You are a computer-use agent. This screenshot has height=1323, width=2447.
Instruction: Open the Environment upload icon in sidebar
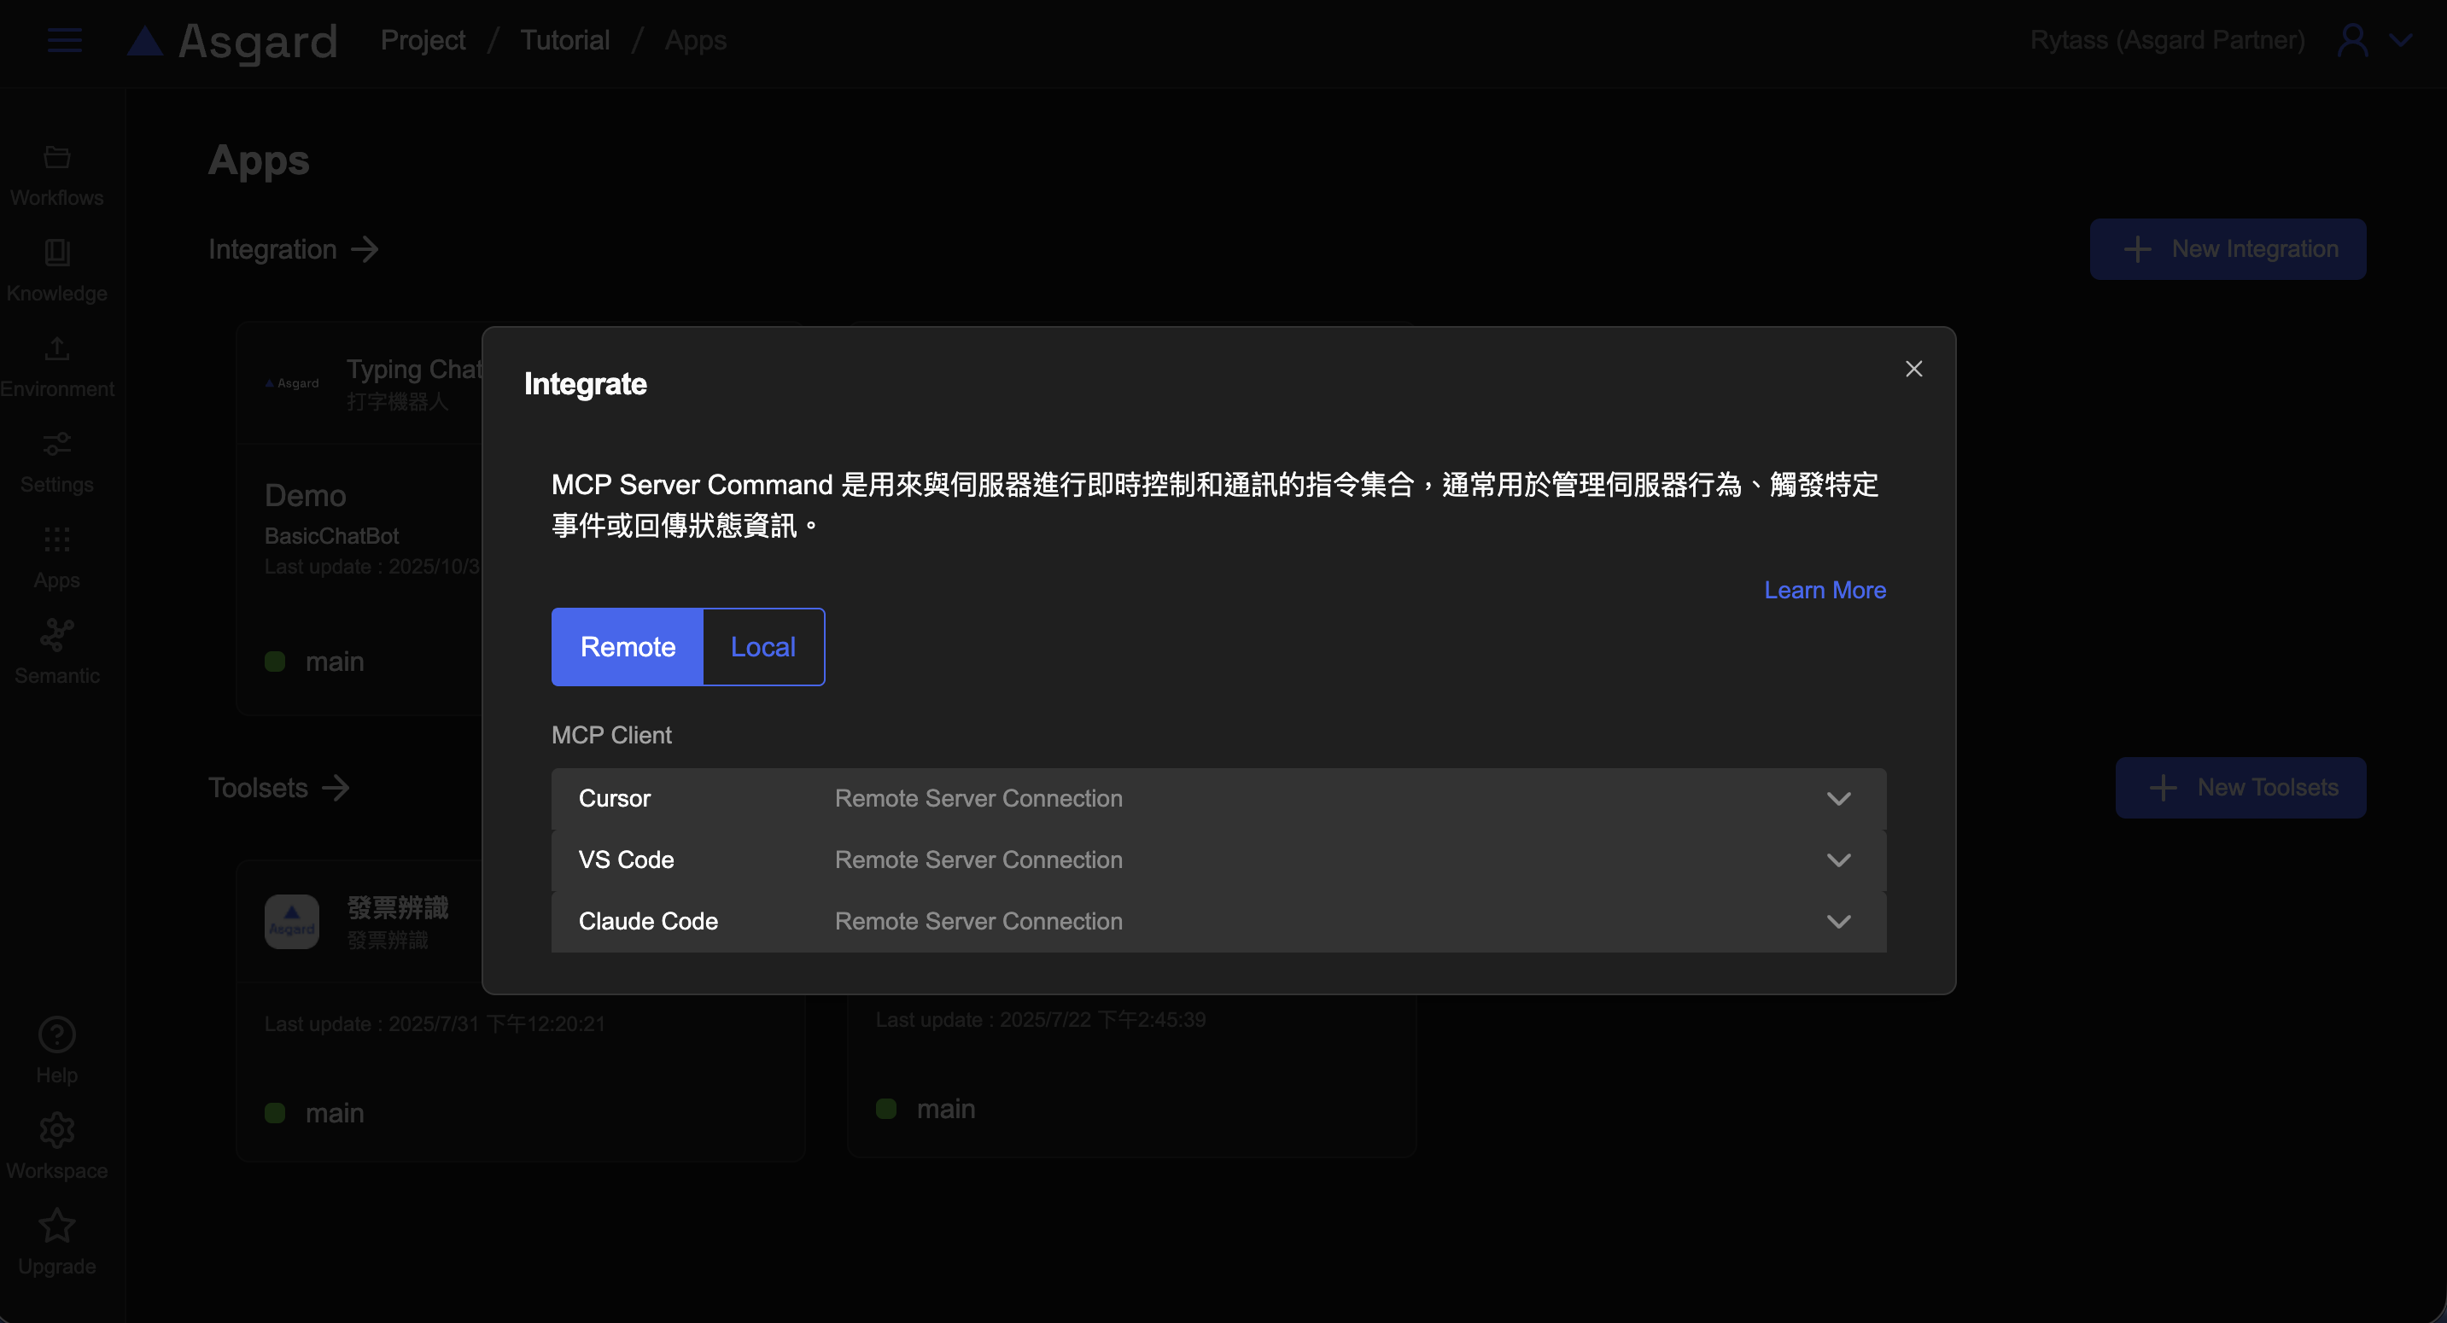pyautogui.click(x=57, y=348)
